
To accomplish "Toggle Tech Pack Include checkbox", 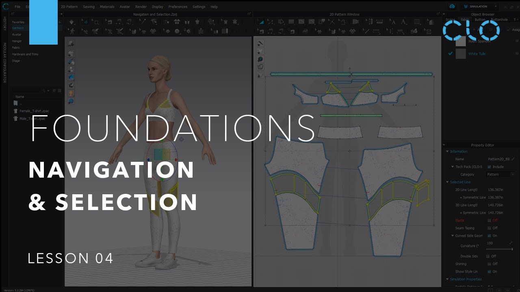I will click(489, 167).
